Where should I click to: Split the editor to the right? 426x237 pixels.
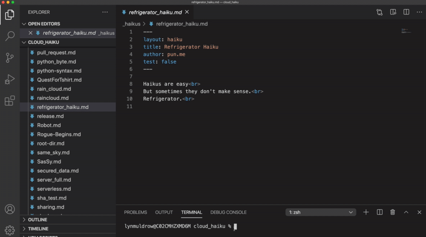pos(406,12)
